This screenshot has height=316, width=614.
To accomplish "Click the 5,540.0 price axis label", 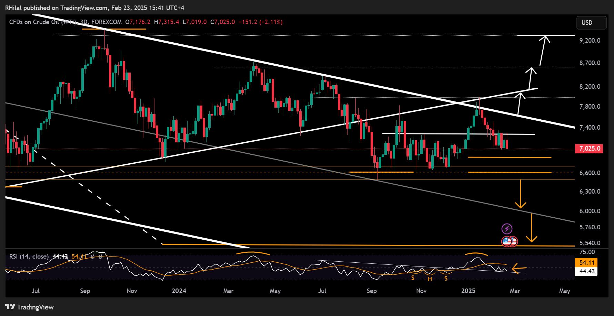I will pos(590,243).
